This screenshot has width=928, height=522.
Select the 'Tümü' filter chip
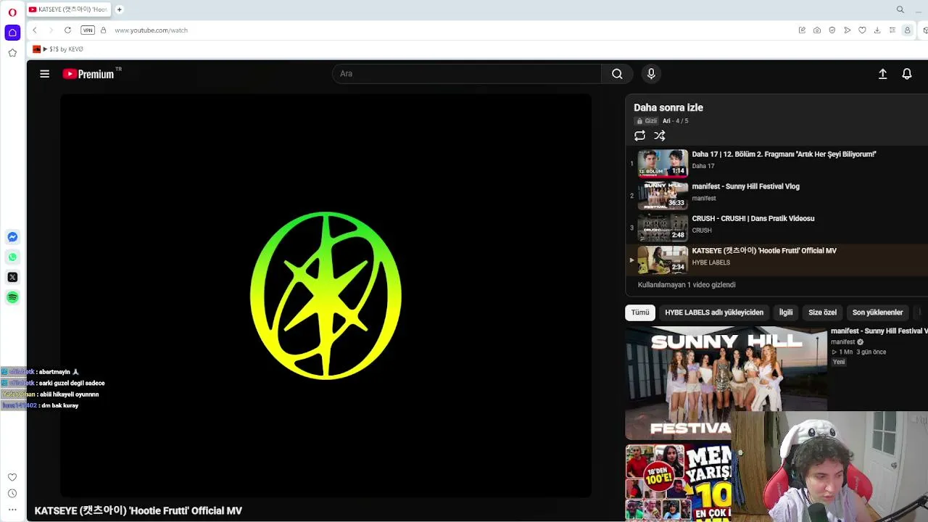pyautogui.click(x=640, y=312)
